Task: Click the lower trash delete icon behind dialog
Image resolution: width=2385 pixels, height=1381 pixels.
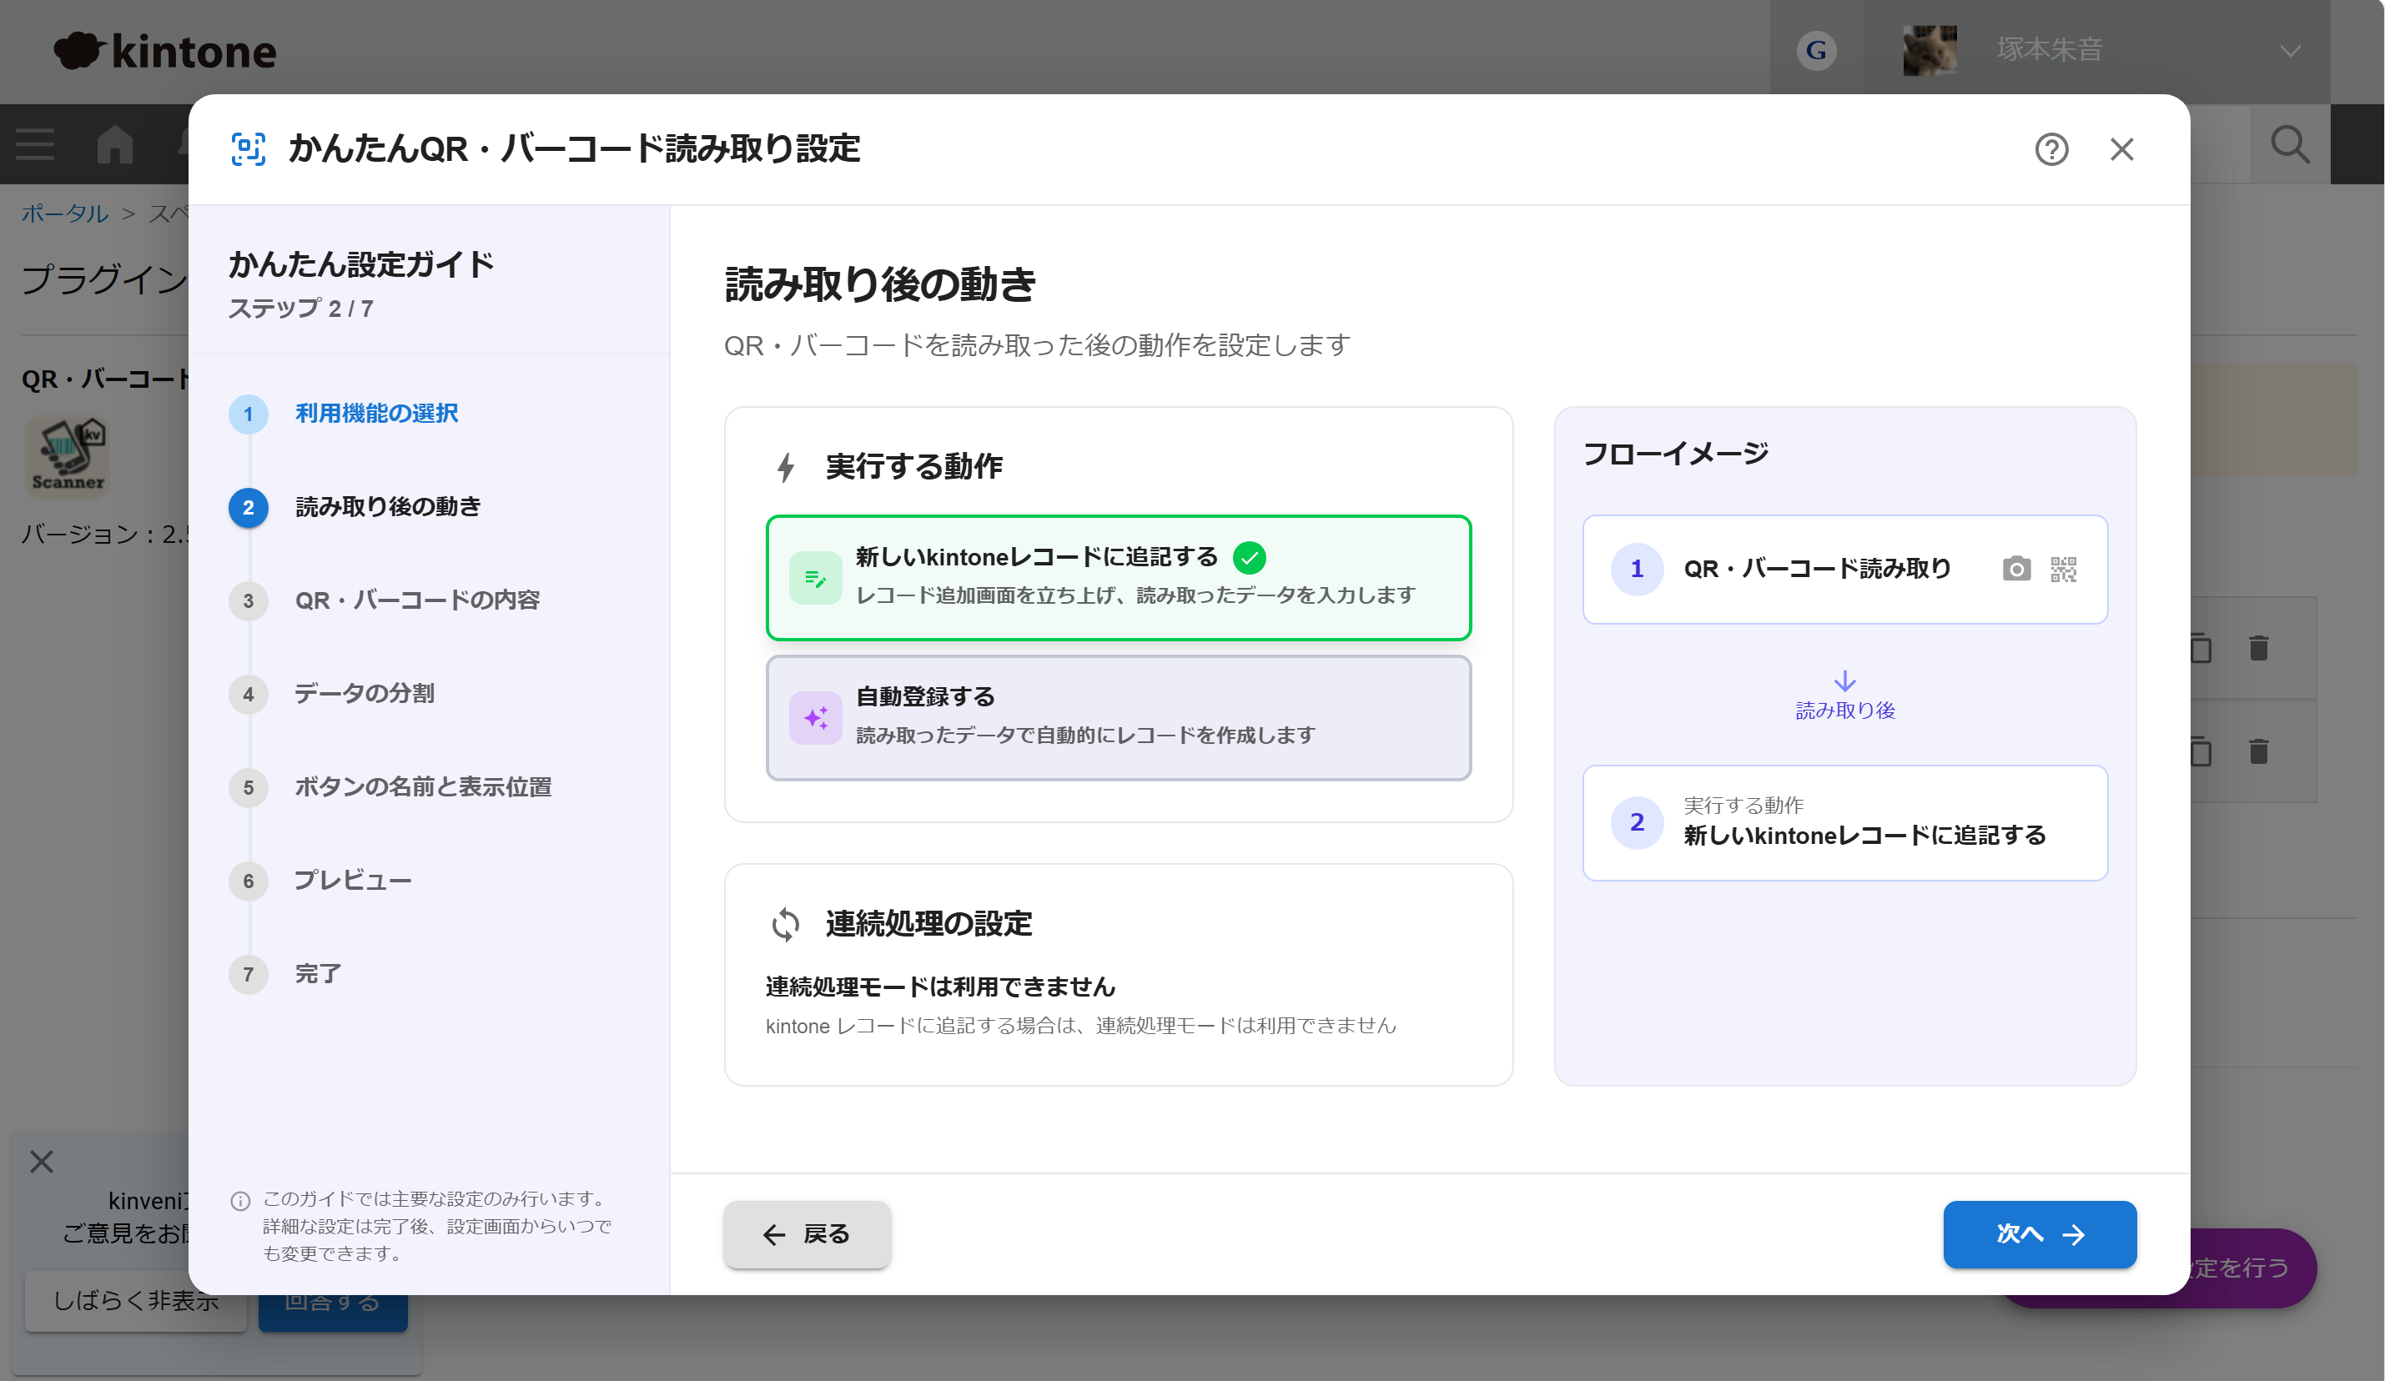Action: coord(2258,751)
